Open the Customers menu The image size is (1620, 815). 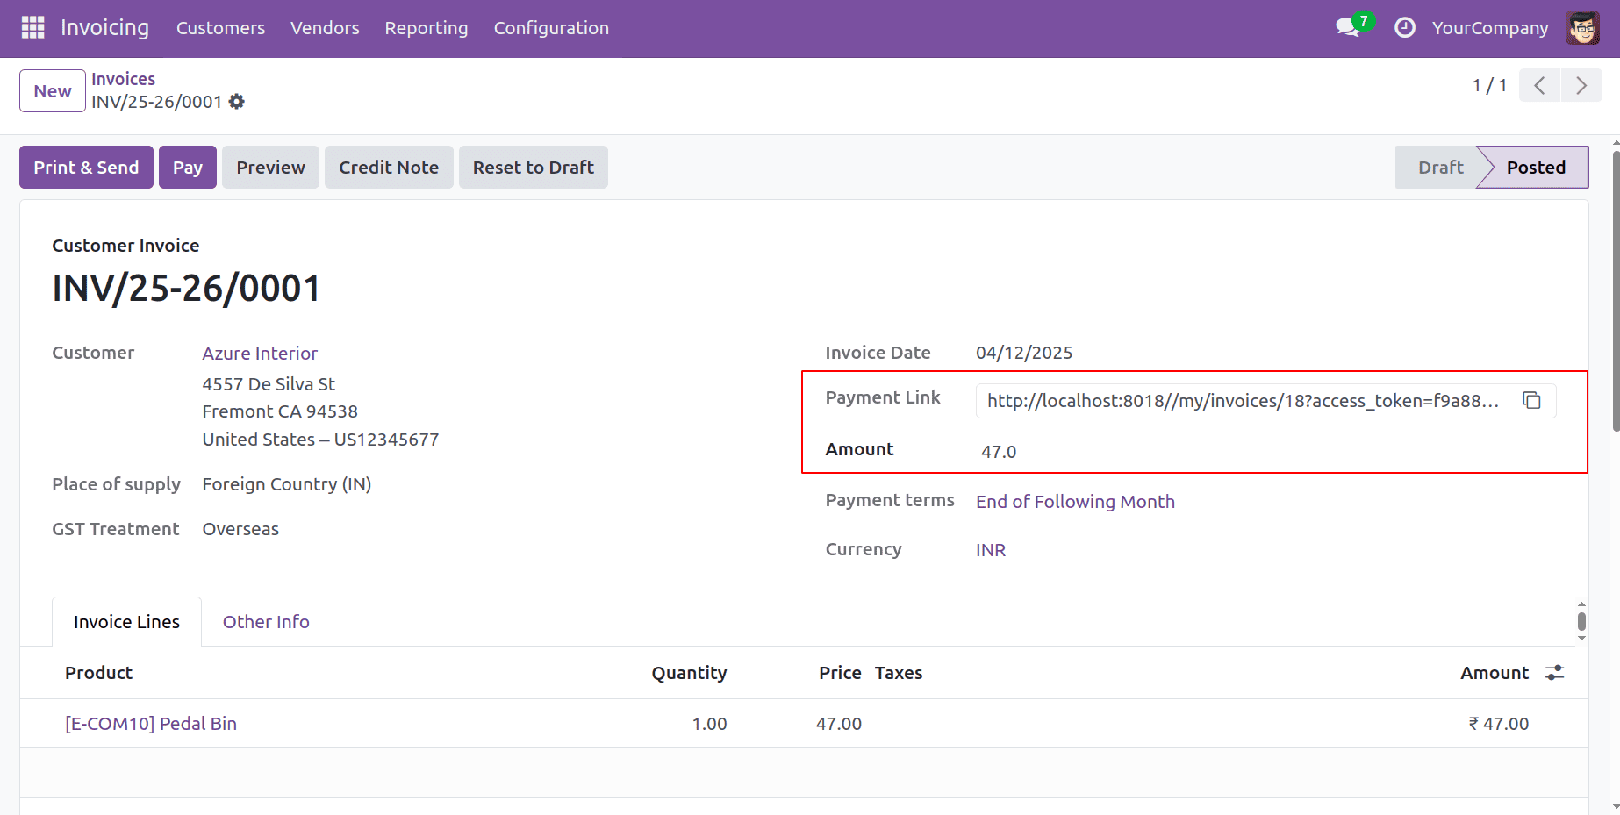coord(220,28)
